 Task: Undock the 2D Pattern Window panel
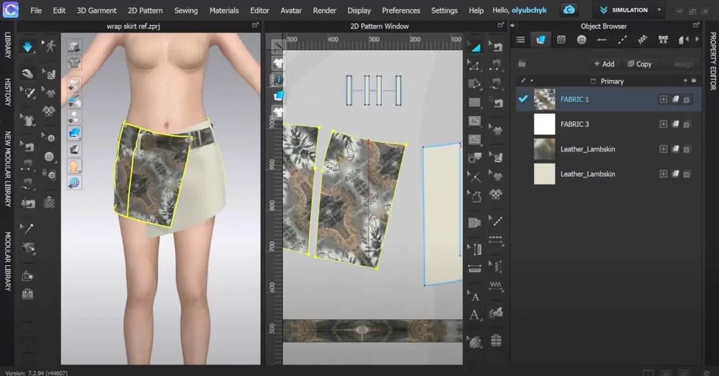tap(501, 25)
